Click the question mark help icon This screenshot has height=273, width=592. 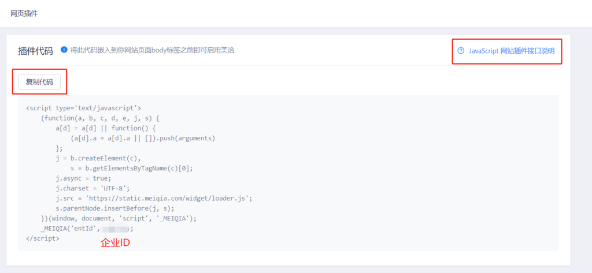pyautogui.click(x=461, y=51)
